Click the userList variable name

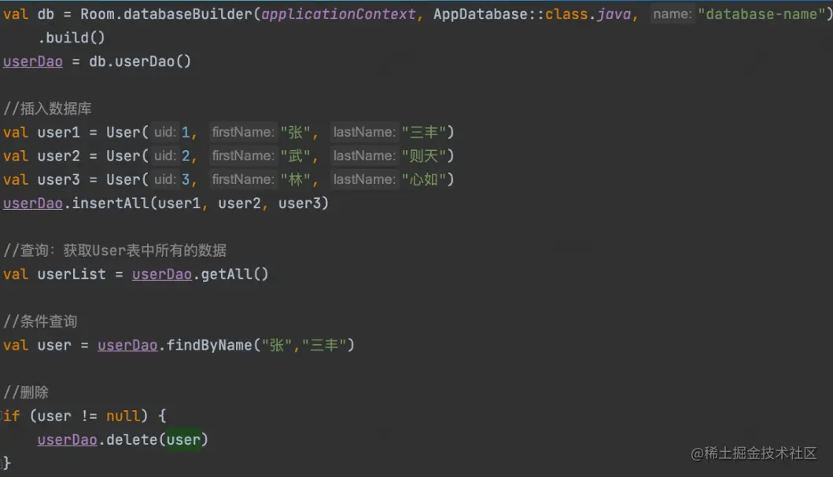tap(72, 274)
